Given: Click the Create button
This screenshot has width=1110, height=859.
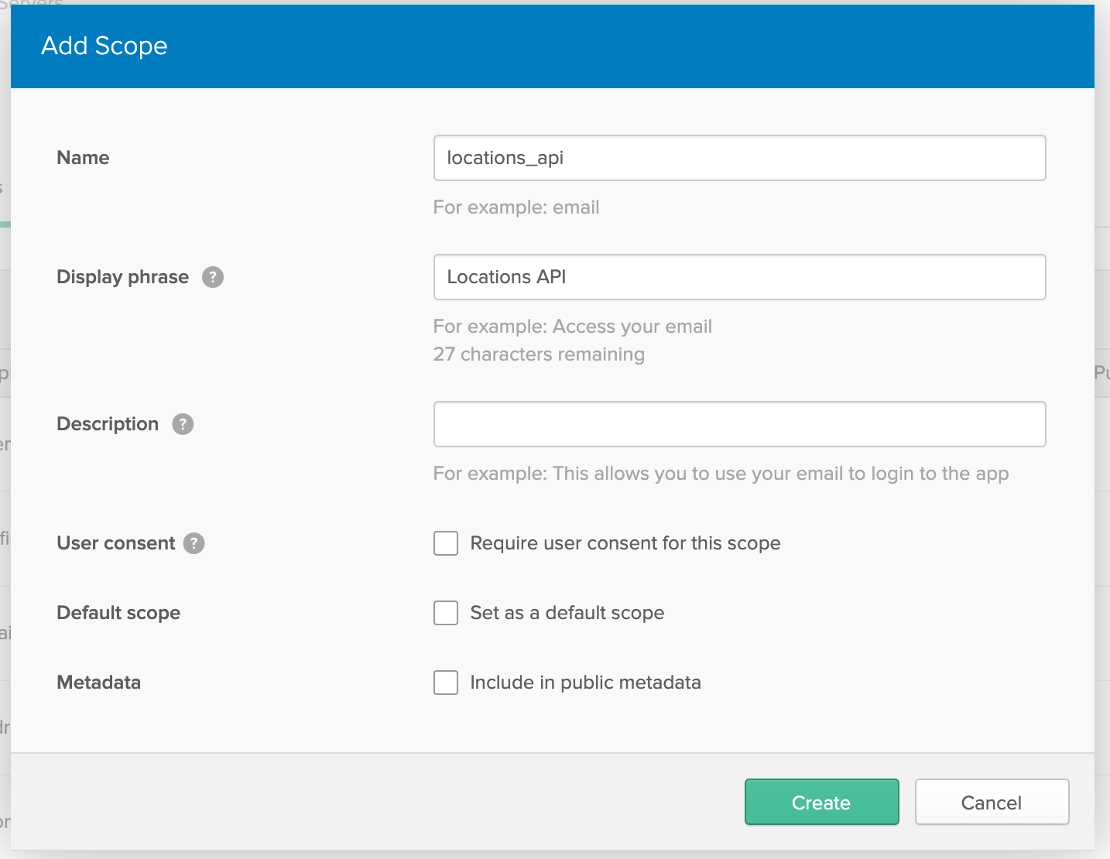Looking at the screenshot, I should click(821, 803).
